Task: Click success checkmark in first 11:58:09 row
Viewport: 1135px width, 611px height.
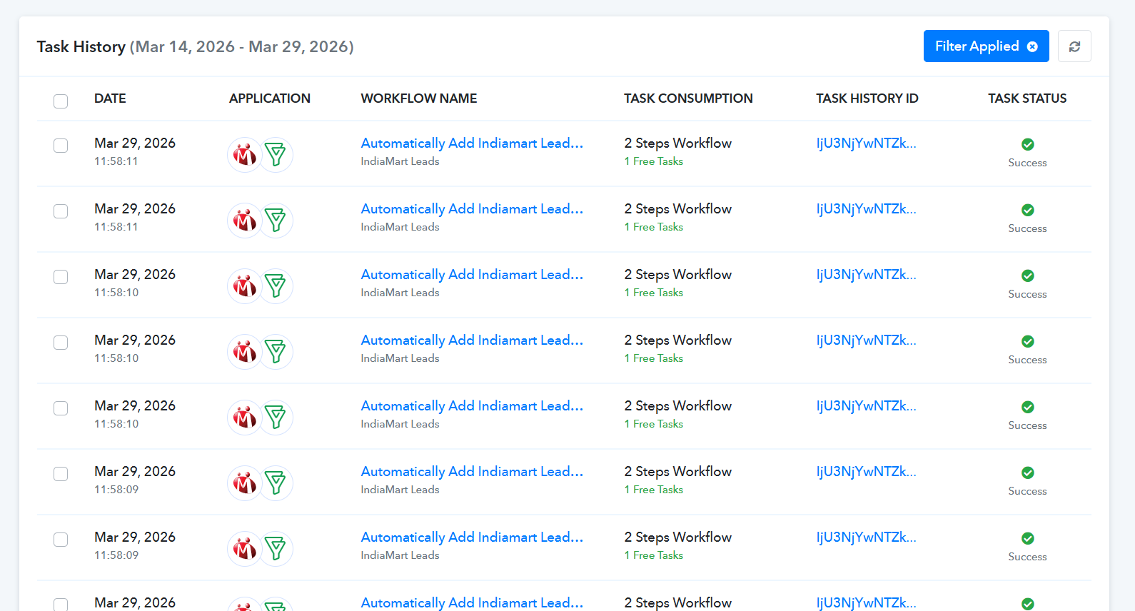Action: pyautogui.click(x=1028, y=473)
